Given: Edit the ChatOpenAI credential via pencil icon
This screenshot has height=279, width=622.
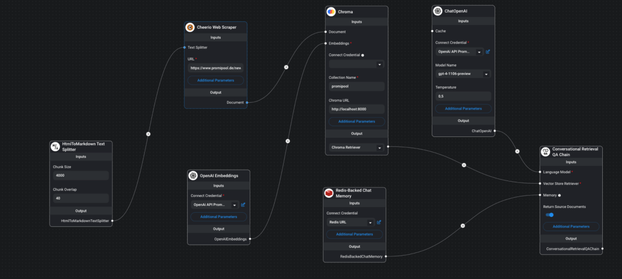Looking at the screenshot, I should (488, 52).
